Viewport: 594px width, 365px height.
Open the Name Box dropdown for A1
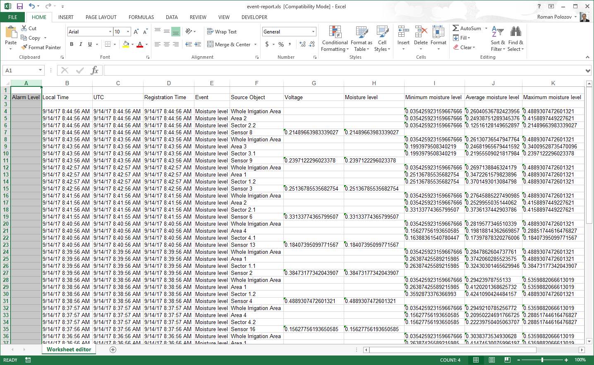tap(40, 70)
